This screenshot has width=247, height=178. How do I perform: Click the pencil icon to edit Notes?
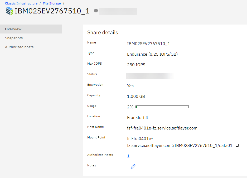click(x=133, y=167)
